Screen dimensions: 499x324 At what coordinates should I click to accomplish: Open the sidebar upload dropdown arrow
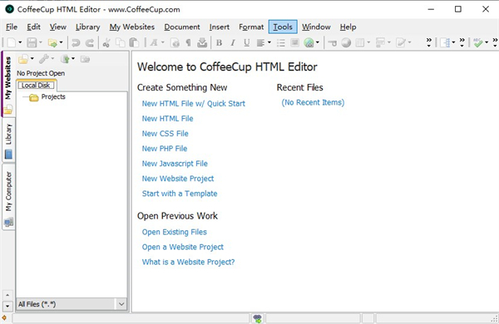pyautogui.click(x=73, y=58)
